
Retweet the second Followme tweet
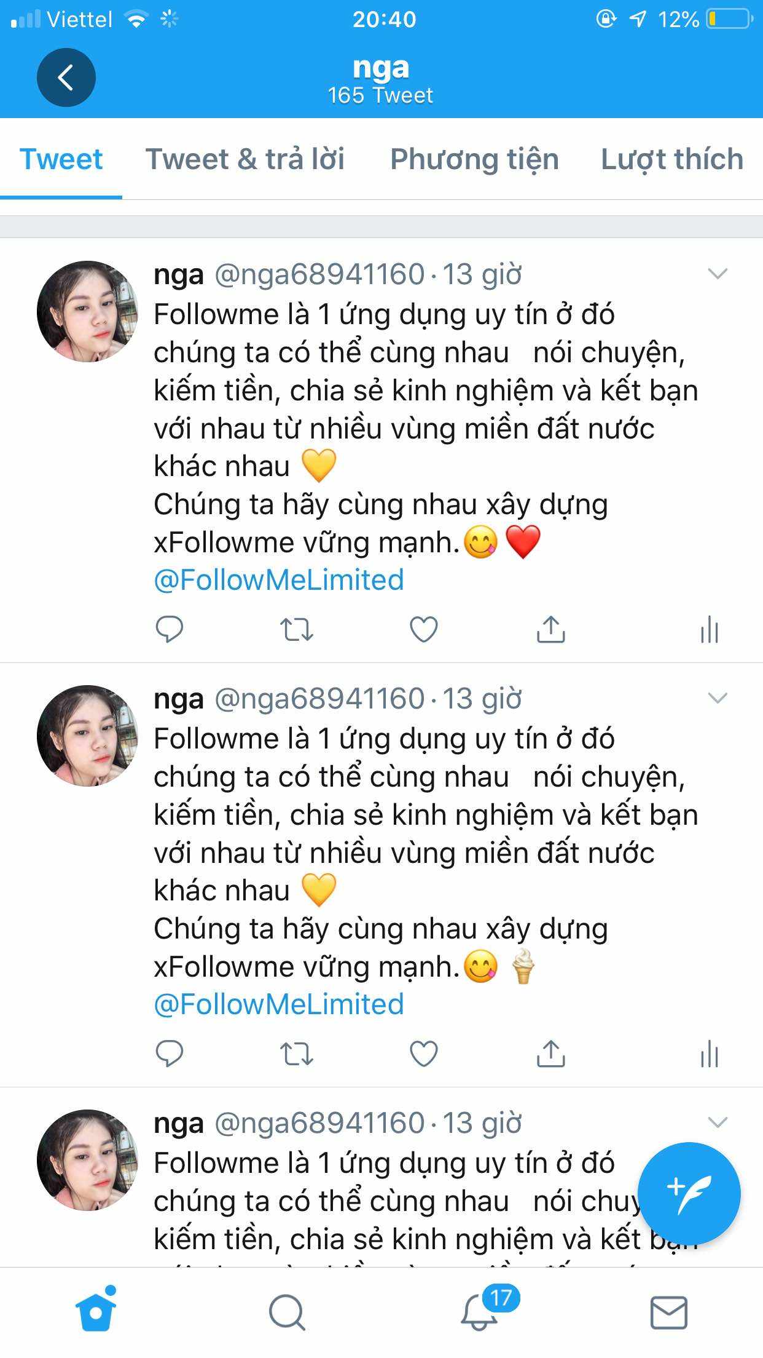(297, 1054)
